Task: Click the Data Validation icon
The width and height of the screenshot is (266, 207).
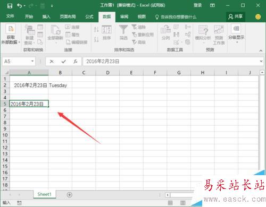Action: pyautogui.click(x=177, y=42)
